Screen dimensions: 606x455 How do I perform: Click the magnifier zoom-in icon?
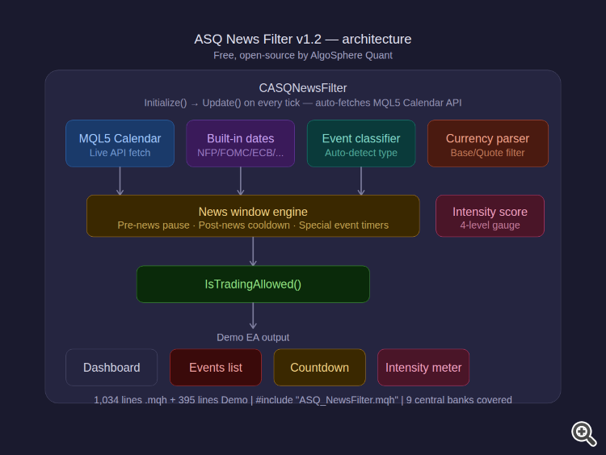click(583, 433)
